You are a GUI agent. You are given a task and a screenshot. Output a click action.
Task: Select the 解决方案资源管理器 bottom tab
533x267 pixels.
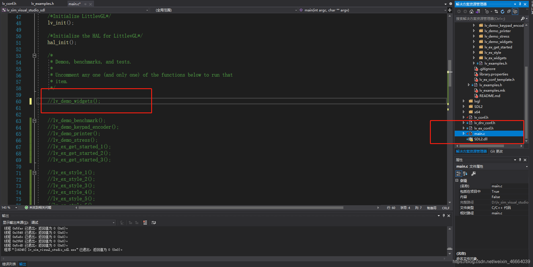point(471,151)
